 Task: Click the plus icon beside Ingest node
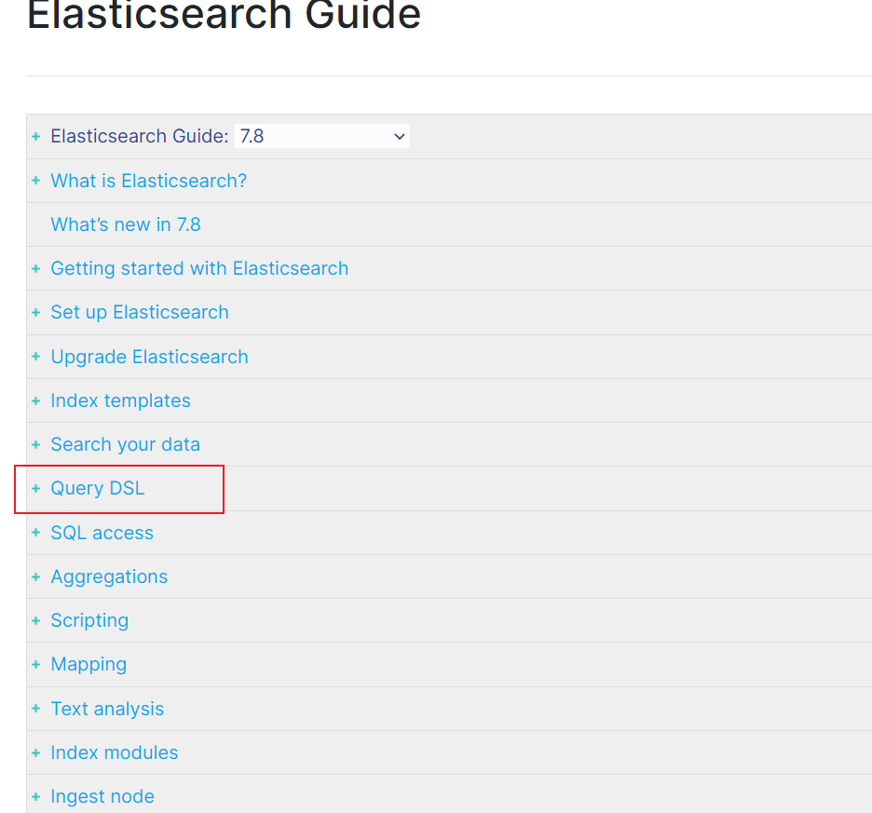[x=36, y=797]
